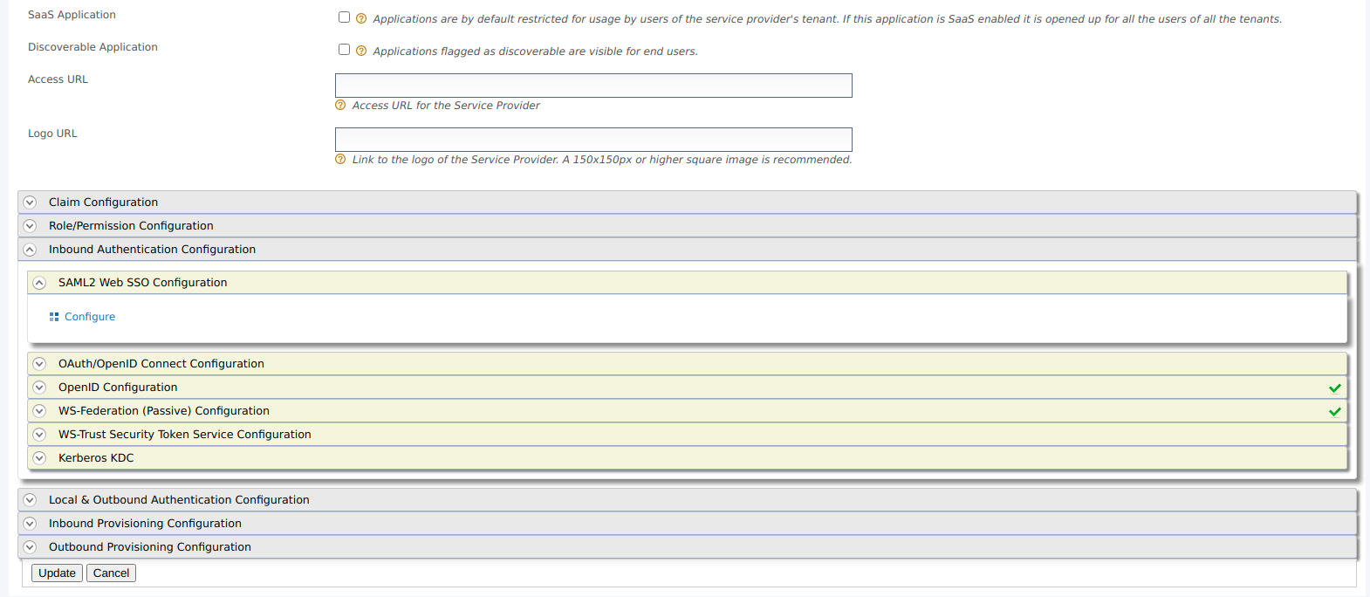The height and width of the screenshot is (597, 1370).
Task: Enable the SaaS Application checkbox
Action: [344, 17]
